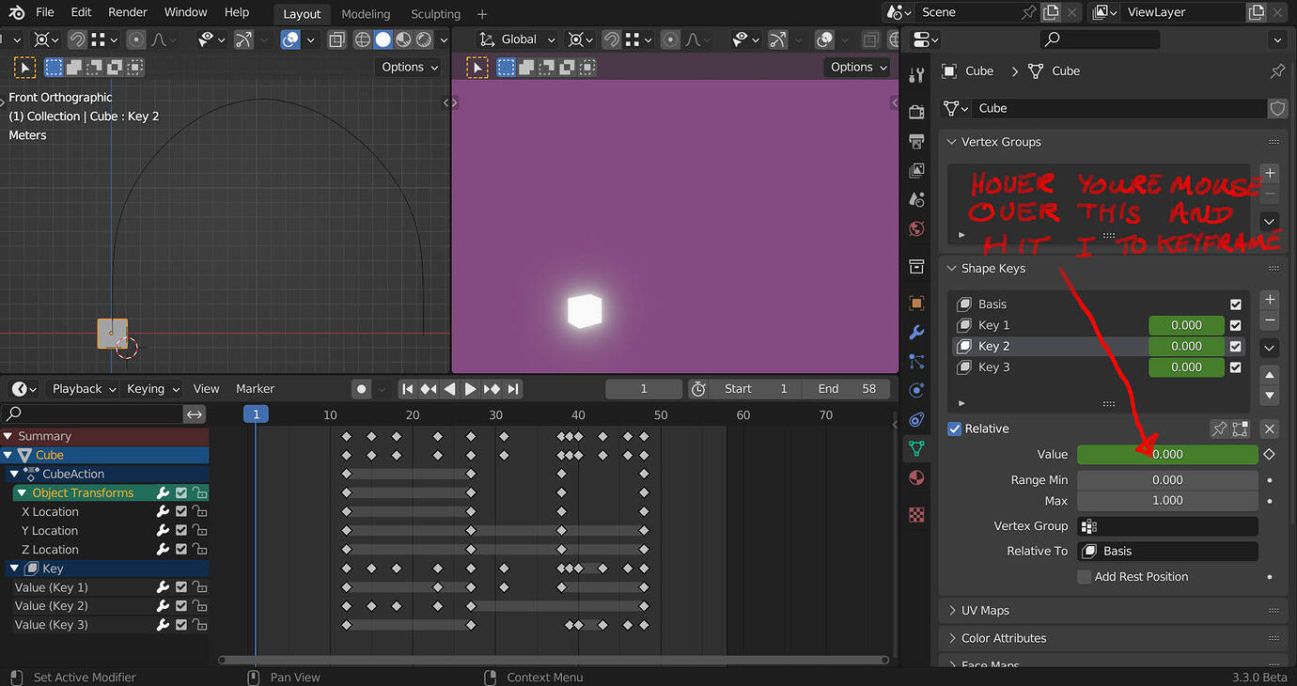Toggle auto keying record button

pos(362,389)
